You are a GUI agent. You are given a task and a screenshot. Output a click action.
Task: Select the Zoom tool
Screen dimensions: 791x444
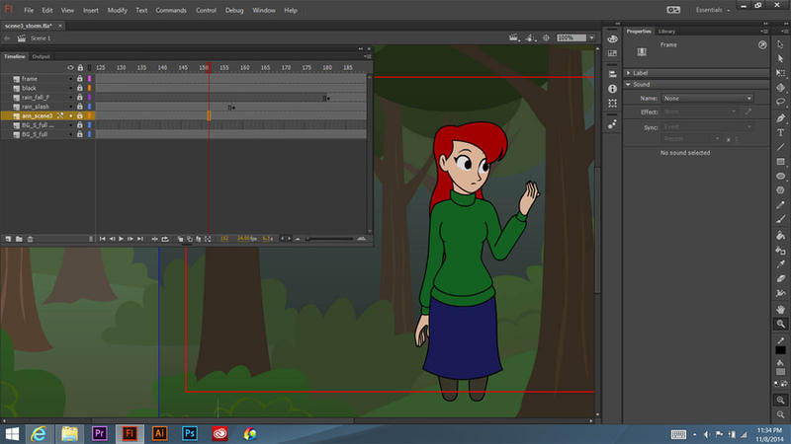click(780, 325)
